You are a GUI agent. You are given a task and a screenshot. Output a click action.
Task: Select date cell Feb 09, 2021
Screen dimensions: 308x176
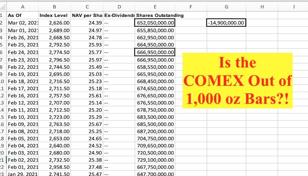coord(23,124)
